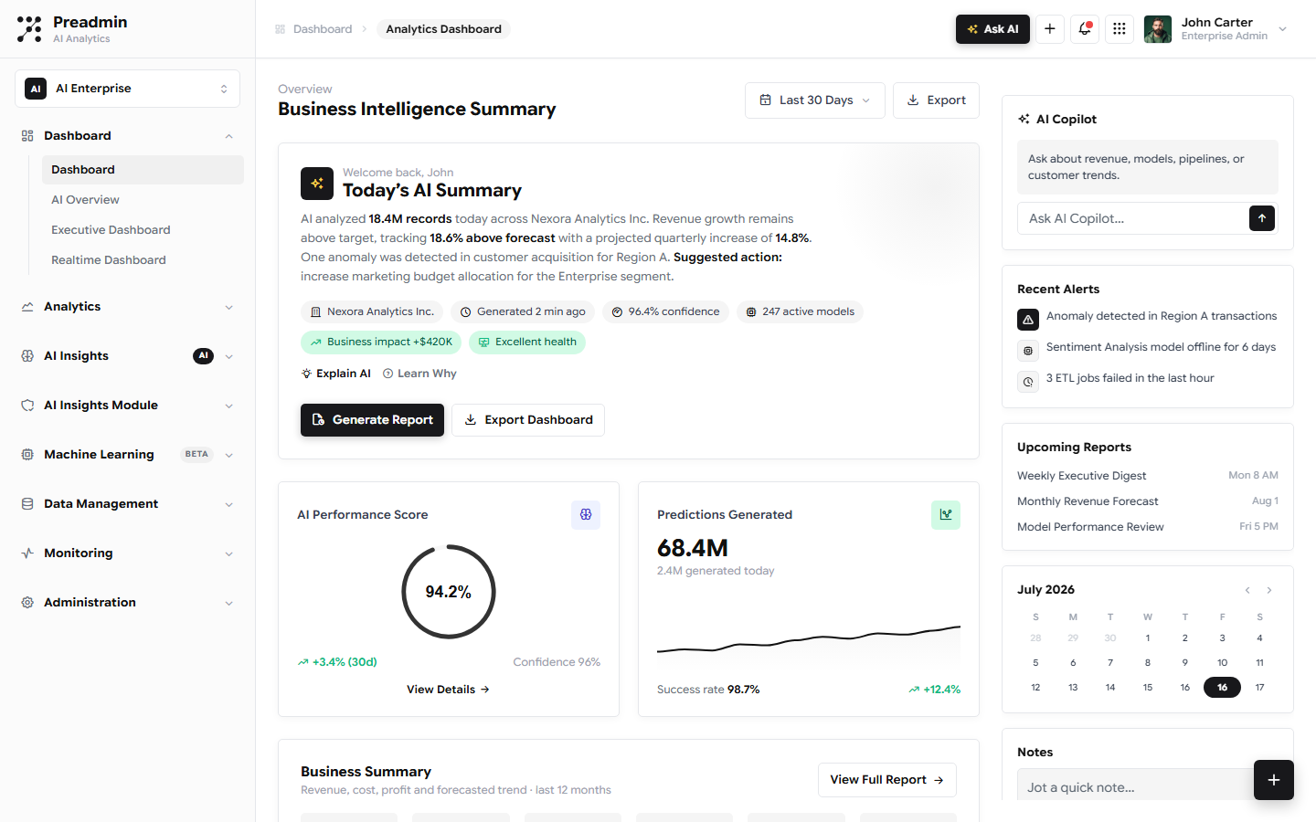
Task: Open the AI Enterprise workspace selector
Action: (x=127, y=89)
